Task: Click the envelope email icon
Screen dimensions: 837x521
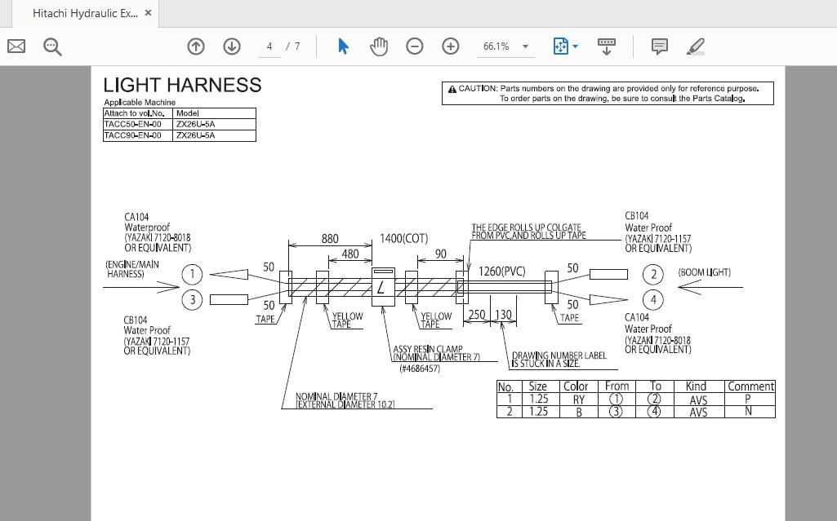Action: point(16,46)
